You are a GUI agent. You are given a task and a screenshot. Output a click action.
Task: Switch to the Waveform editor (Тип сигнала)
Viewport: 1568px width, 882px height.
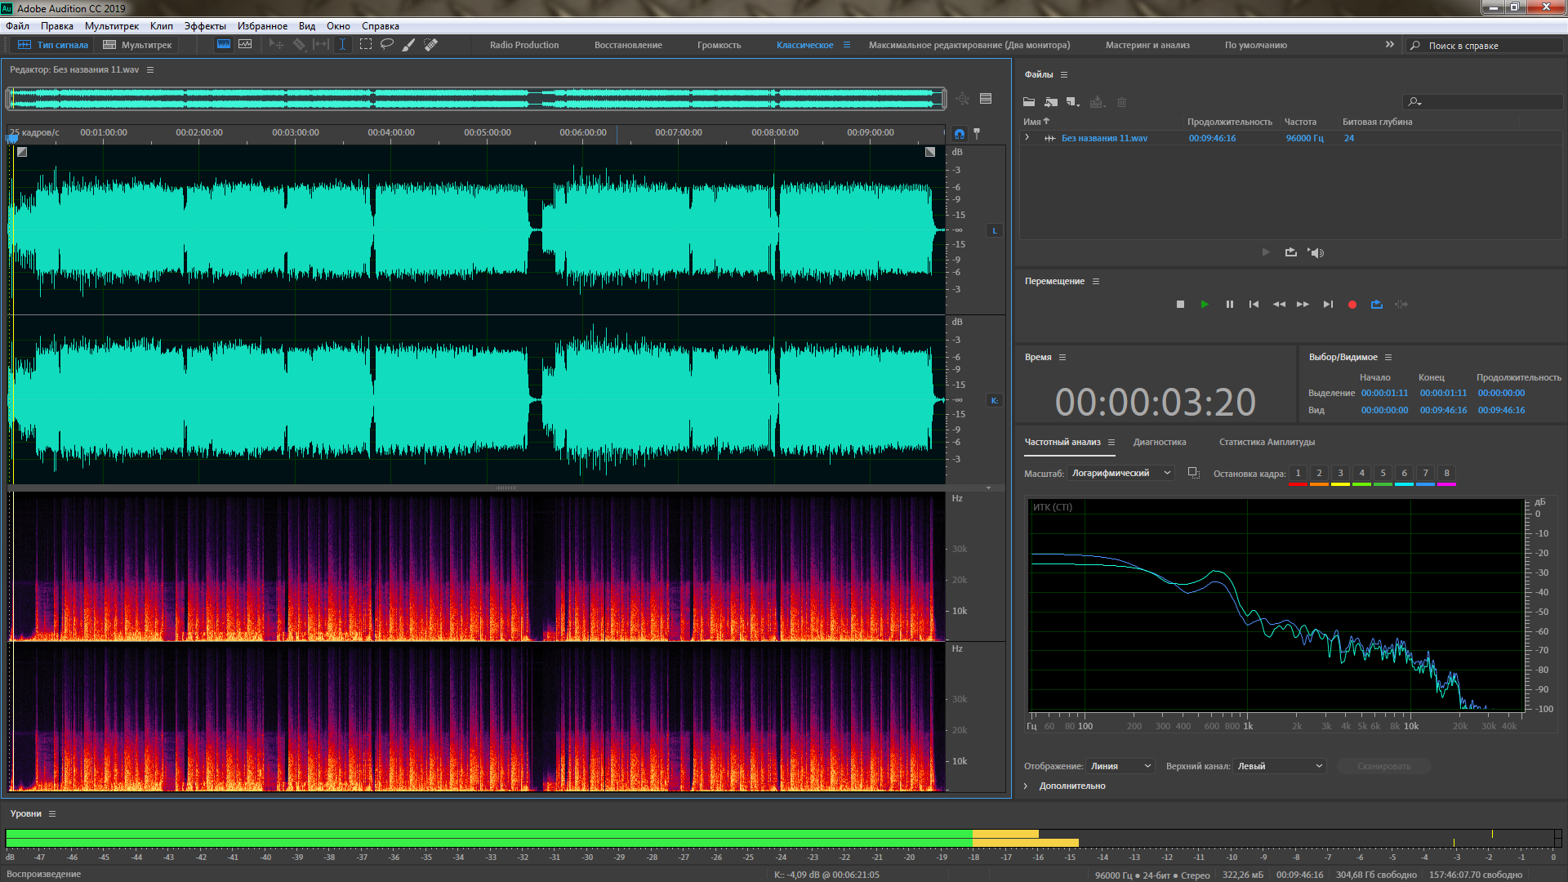coord(53,45)
